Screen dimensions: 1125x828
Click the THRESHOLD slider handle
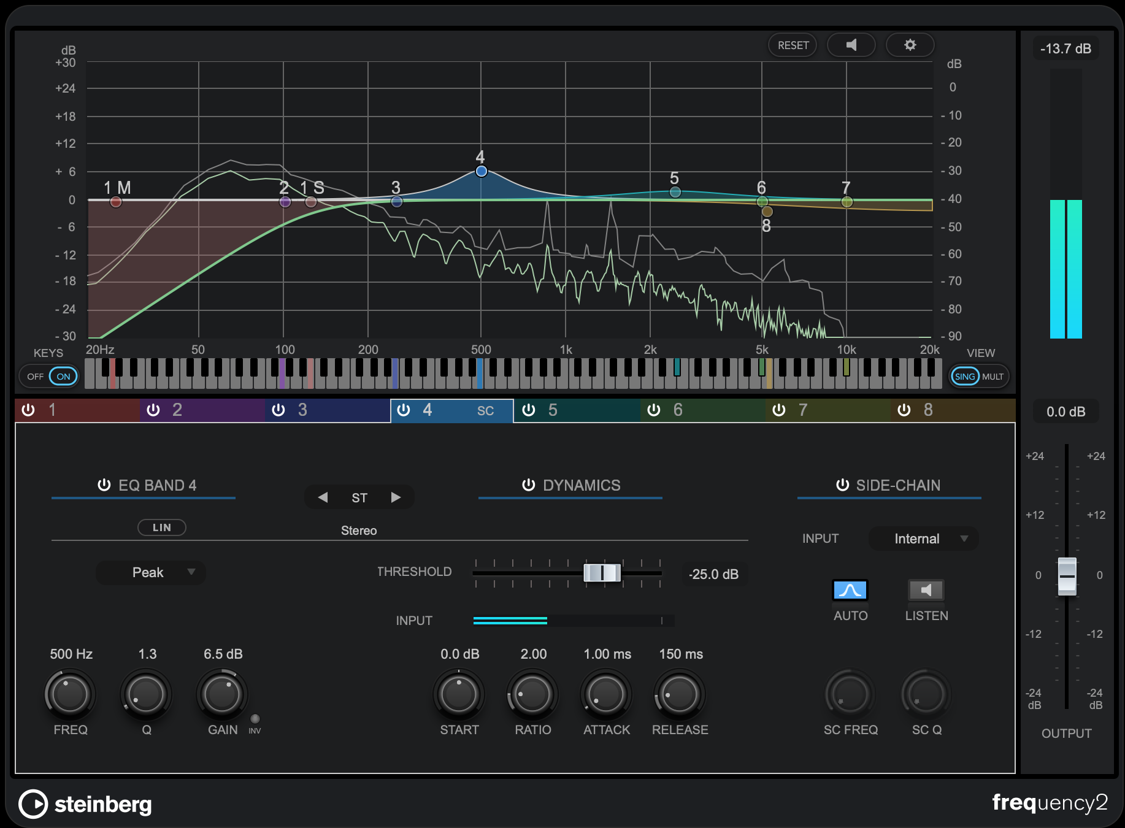pos(602,573)
